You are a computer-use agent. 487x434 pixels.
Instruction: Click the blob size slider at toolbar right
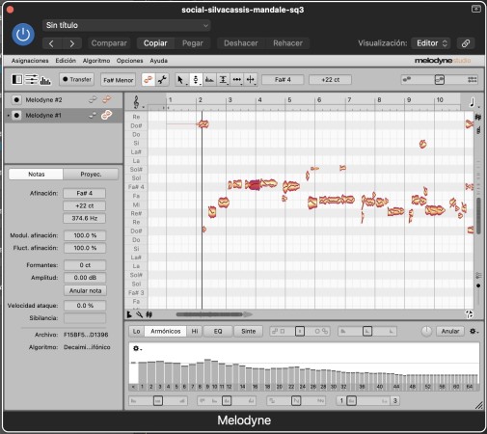pos(440,79)
